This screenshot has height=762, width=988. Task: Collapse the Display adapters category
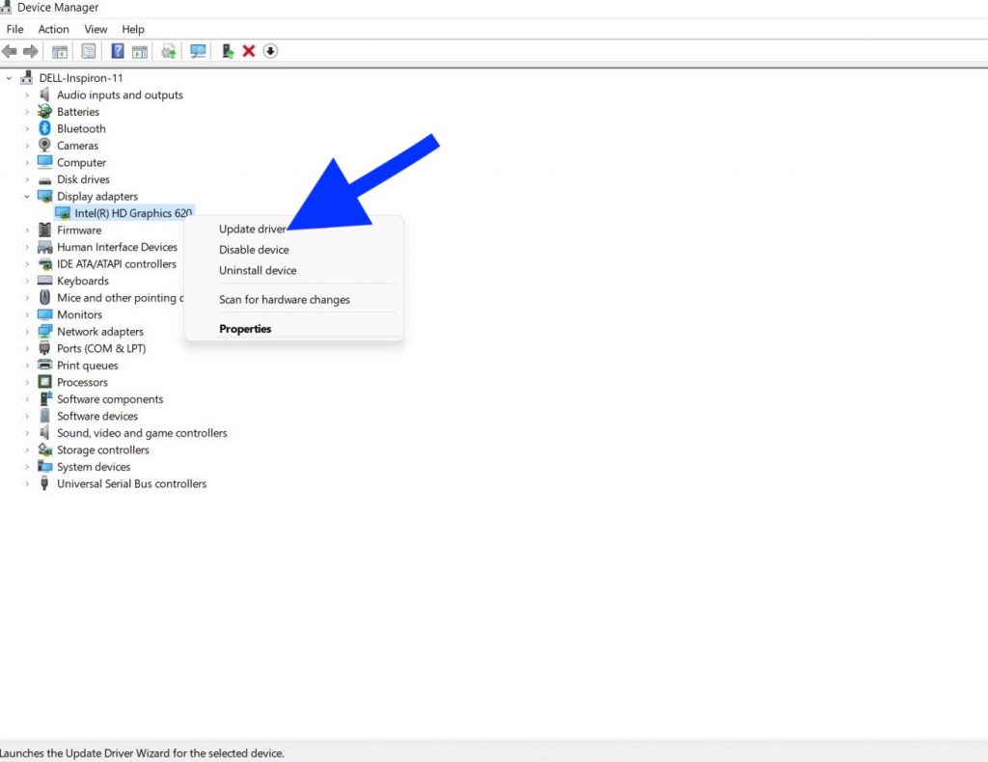pyautogui.click(x=27, y=197)
